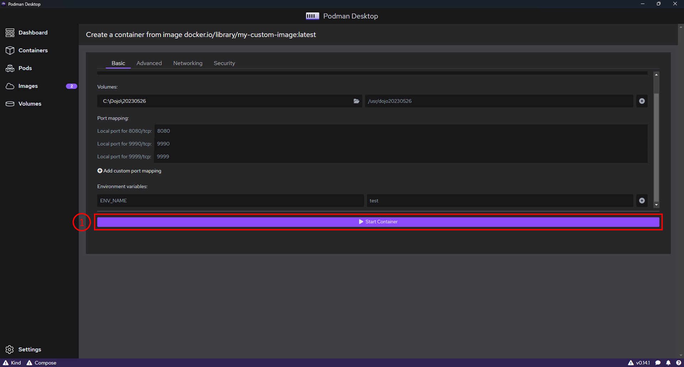This screenshot has width=684, height=367.
Task: Focus the local port field for 9999/tcp
Action: tap(401, 156)
